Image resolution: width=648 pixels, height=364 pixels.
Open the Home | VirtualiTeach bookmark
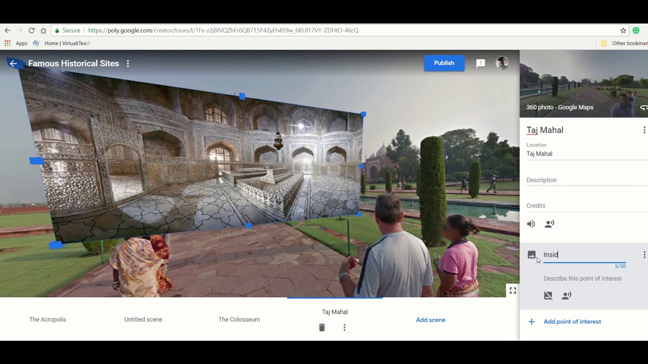pyautogui.click(x=62, y=43)
